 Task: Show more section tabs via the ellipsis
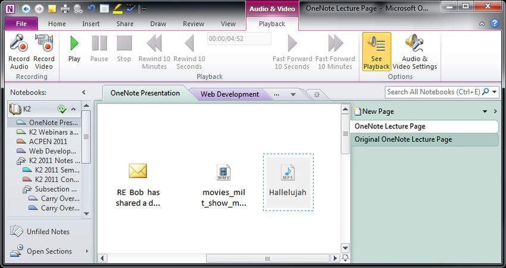tap(276, 94)
